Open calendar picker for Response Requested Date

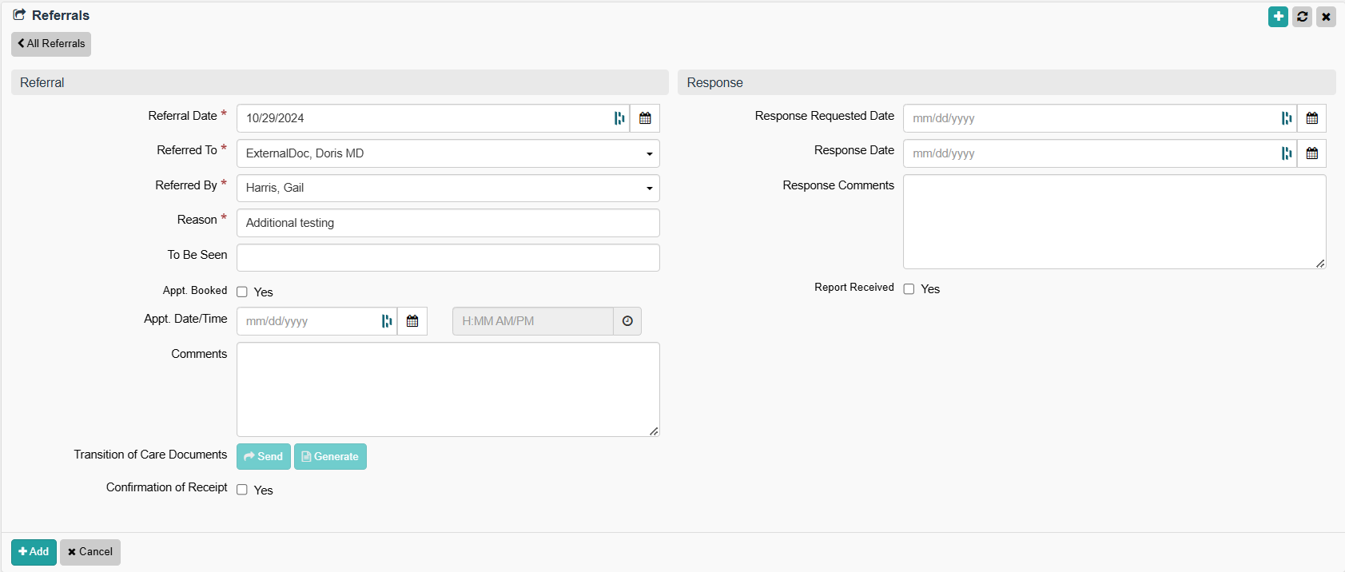point(1311,118)
